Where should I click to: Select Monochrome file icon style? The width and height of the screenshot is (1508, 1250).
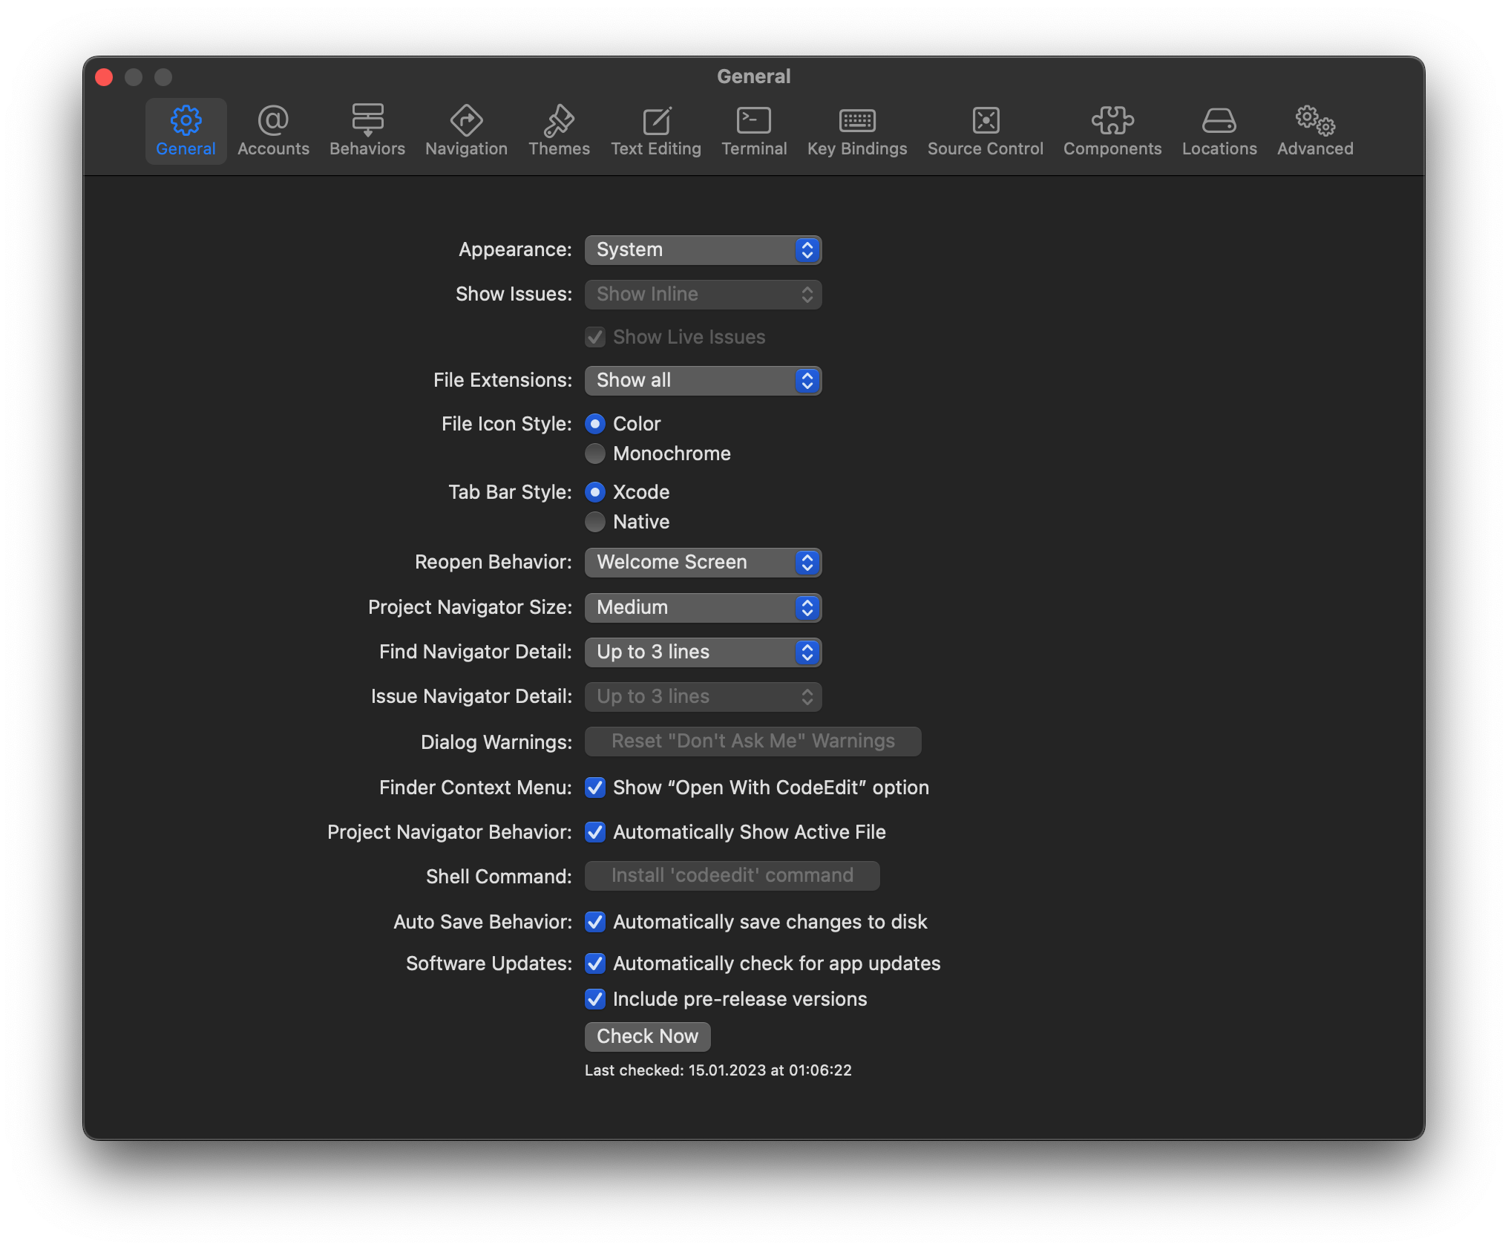595,454
